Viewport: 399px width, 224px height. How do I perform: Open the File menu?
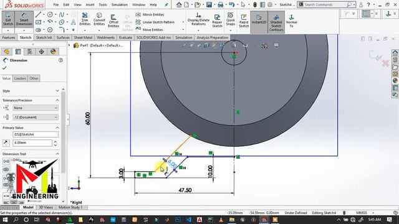click(55, 4)
